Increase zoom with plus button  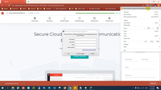tap(152, 28)
